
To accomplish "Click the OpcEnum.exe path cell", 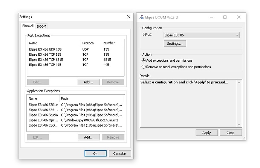I will [90, 120].
